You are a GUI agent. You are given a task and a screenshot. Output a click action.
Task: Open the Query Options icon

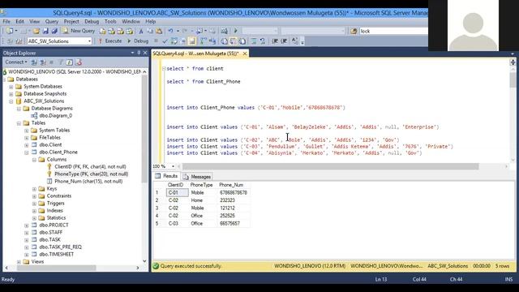[x=183, y=41]
